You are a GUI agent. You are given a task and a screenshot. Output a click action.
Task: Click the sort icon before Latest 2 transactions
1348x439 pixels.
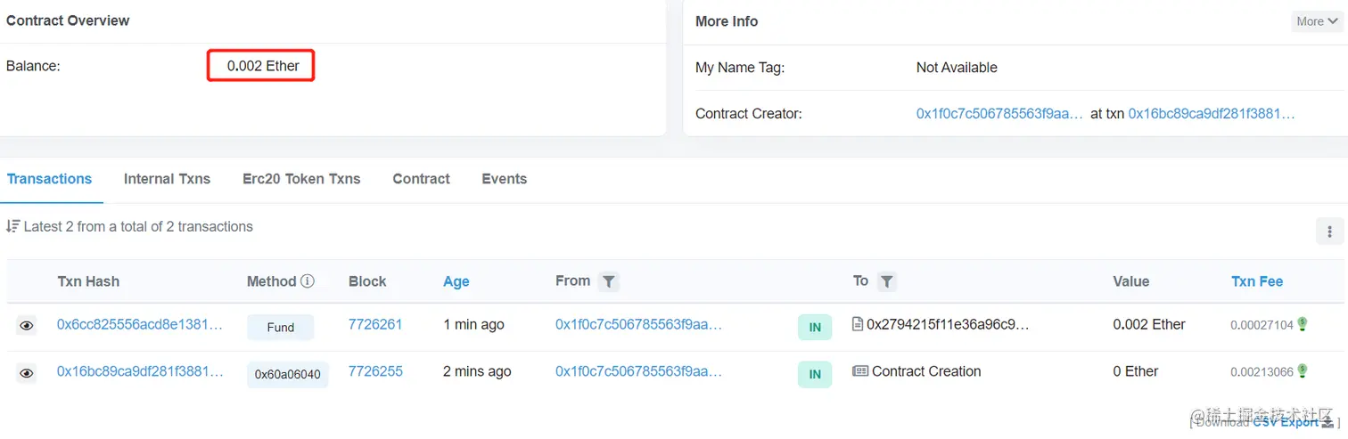click(x=12, y=226)
